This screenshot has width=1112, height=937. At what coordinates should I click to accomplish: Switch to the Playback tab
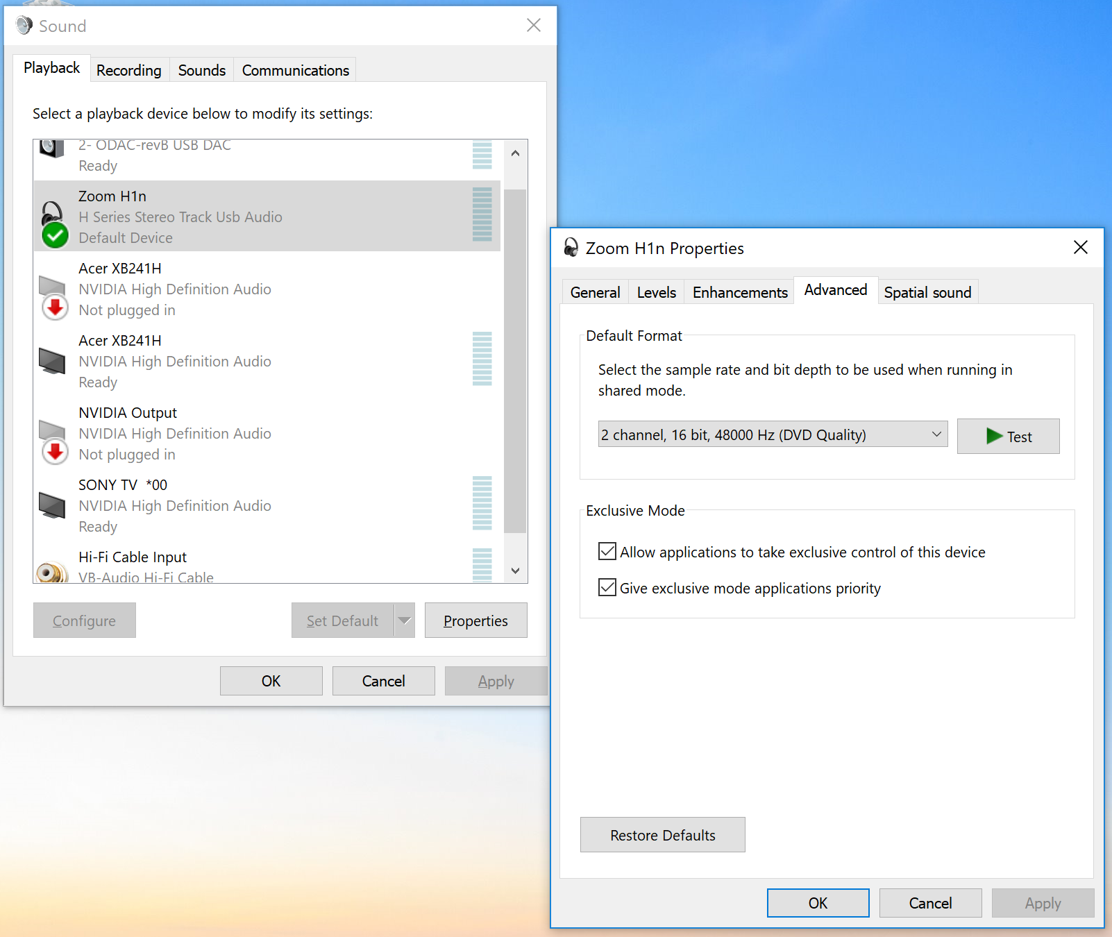click(52, 68)
